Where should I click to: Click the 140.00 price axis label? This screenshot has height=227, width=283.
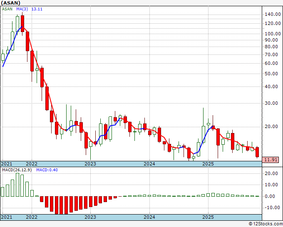(273, 14)
